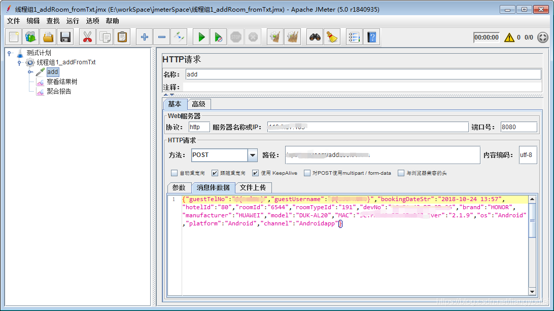The width and height of the screenshot is (554, 311).
Task: Select 聚合报告 listener
Action: click(x=59, y=91)
